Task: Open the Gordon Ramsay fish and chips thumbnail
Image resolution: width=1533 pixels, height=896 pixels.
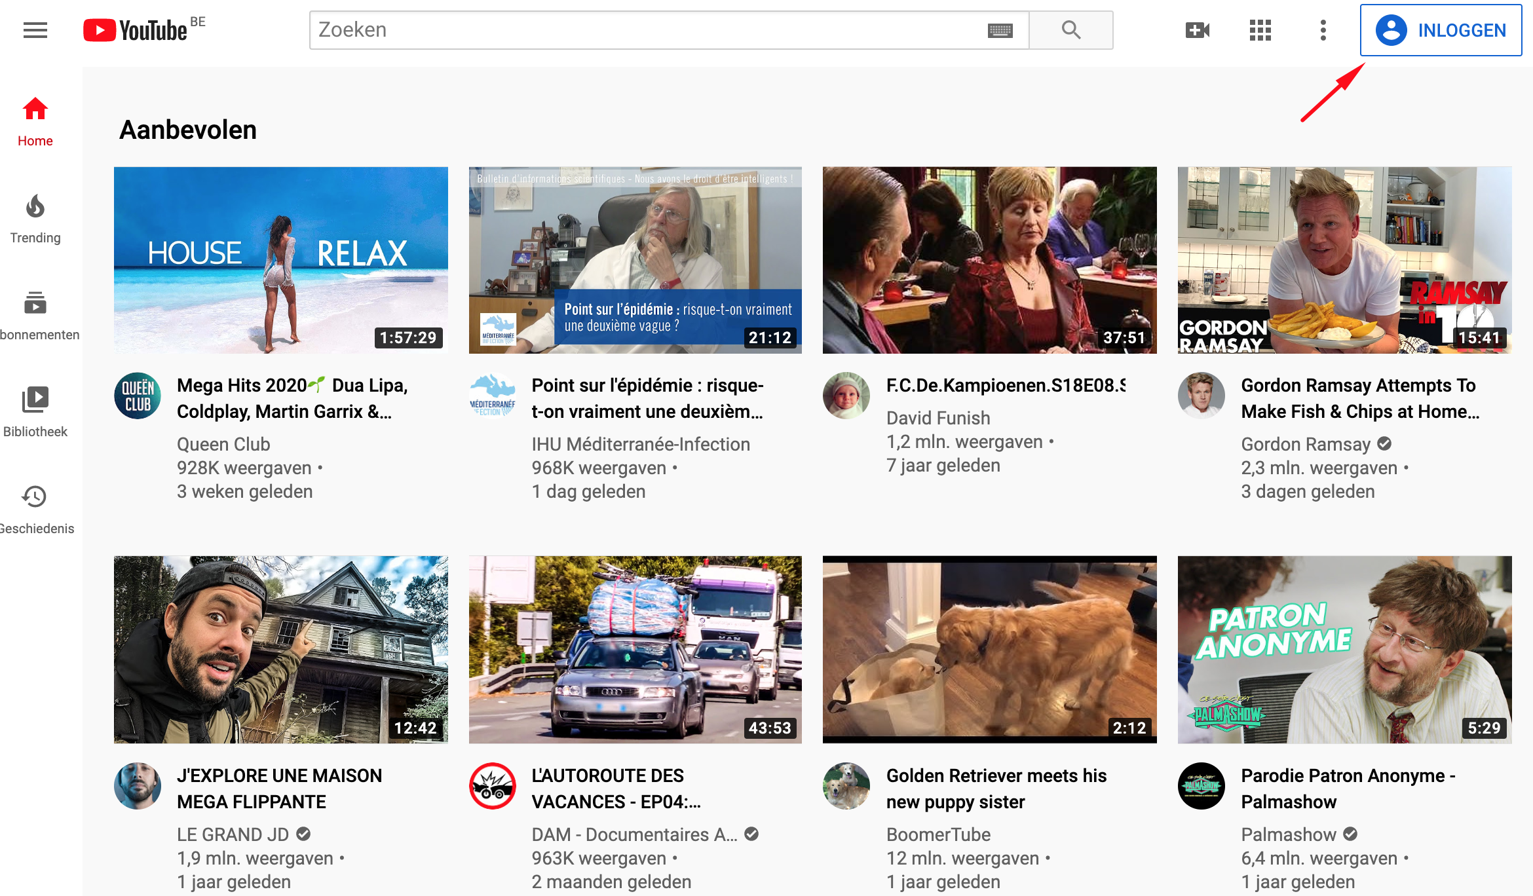Action: pyautogui.click(x=1345, y=260)
